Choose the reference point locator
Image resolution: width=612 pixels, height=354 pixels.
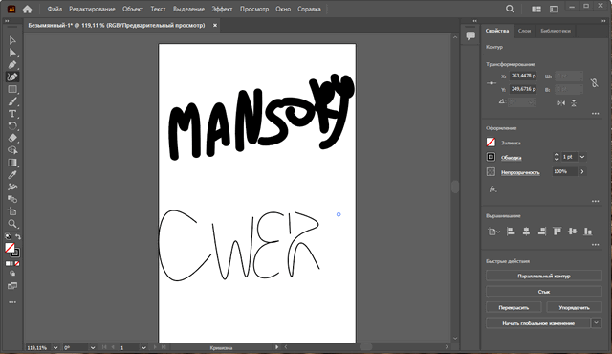click(x=492, y=82)
